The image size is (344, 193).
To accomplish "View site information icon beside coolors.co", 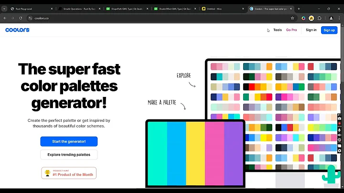I will pyautogui.click(x=30, y=18).
